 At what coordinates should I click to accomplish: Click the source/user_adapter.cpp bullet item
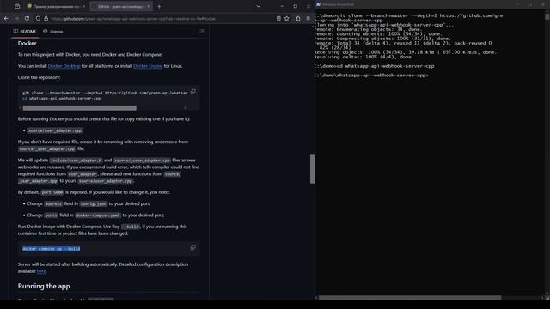tap(55, 130)
